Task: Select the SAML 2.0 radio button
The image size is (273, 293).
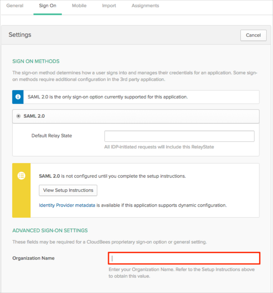Action: [19, 116]
